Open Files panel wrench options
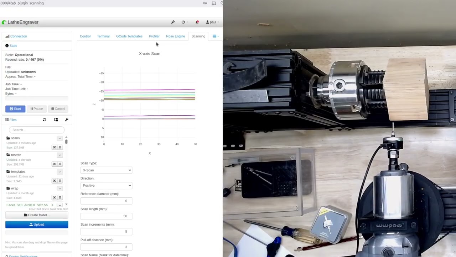 pyautogui.click(x=66, y=120)
